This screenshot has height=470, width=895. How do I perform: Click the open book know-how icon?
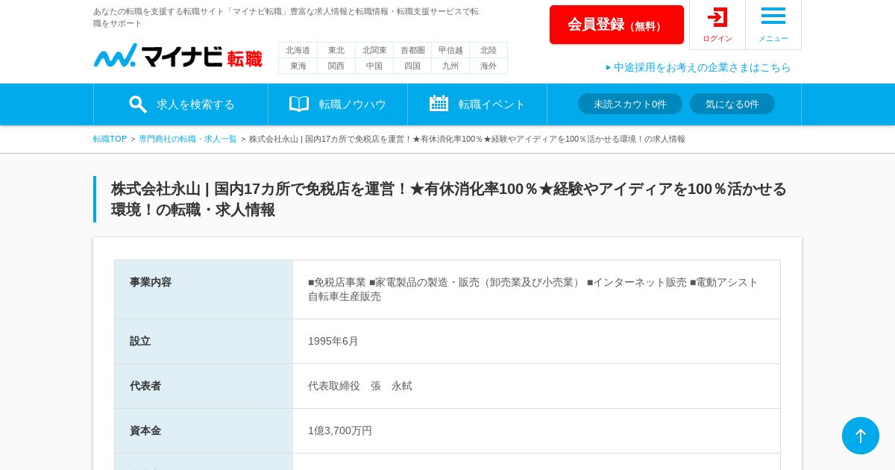point(299,104)
